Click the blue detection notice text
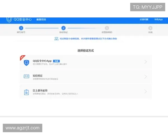The image size is (168, 135). [88, 39]
